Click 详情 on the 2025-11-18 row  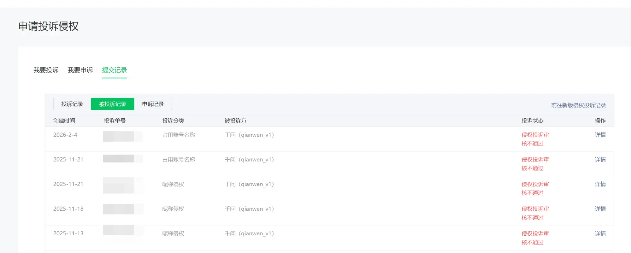tap(600, 209)
